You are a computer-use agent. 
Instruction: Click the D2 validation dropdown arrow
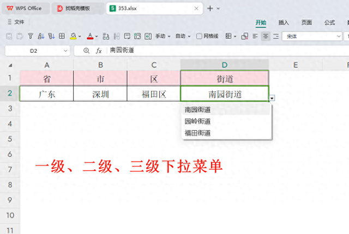(272, 98)
